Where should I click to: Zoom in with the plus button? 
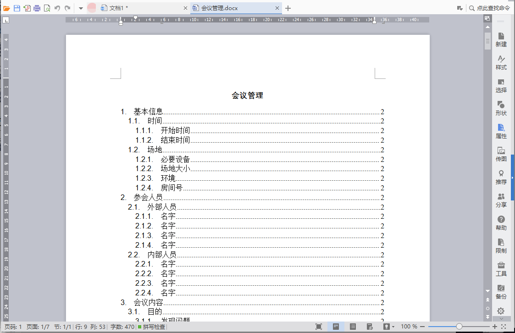coord(495,327)
